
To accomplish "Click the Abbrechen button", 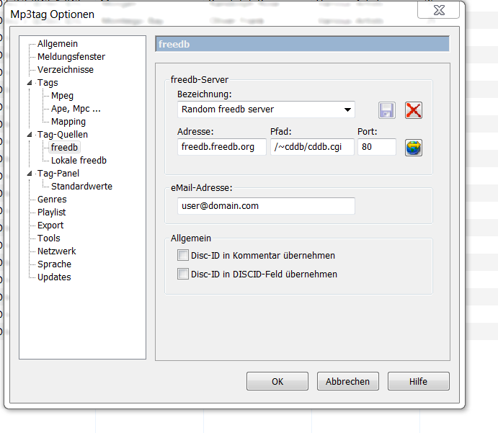I will click(x=348, y=381).
